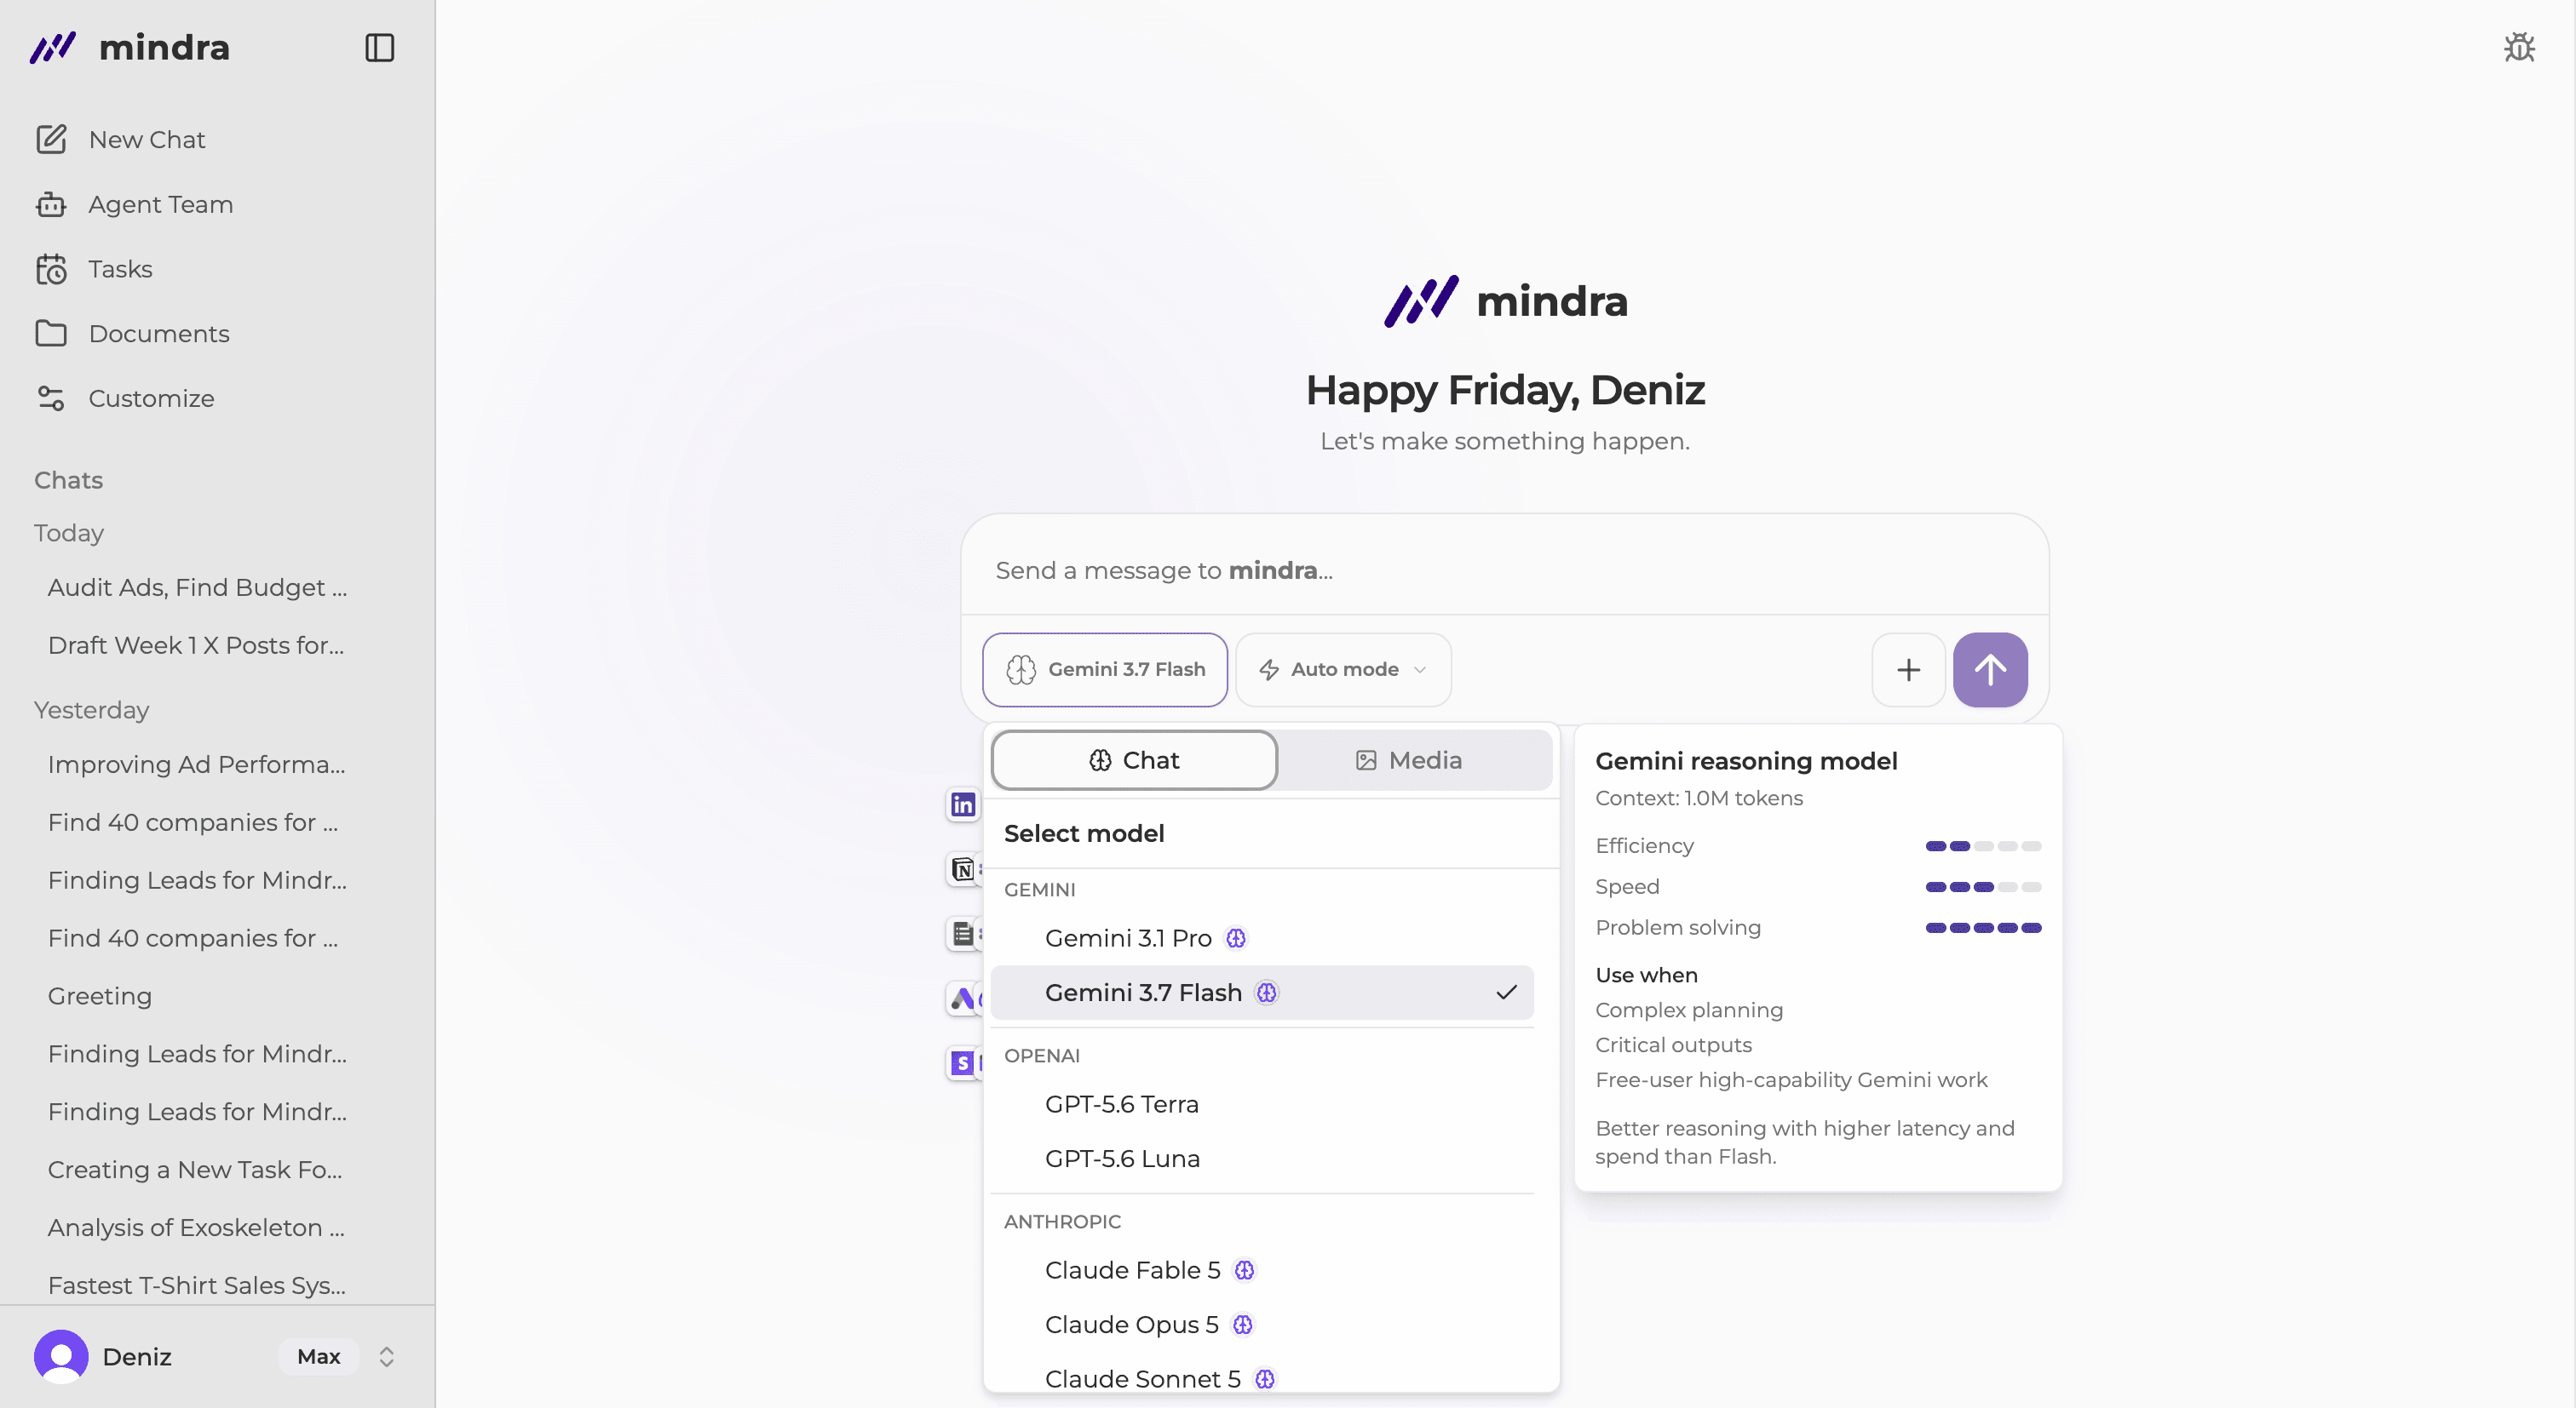Switch to the Media tab
The height and width of the screenshot is (1408, 2576).
(x=1409, y=760)
